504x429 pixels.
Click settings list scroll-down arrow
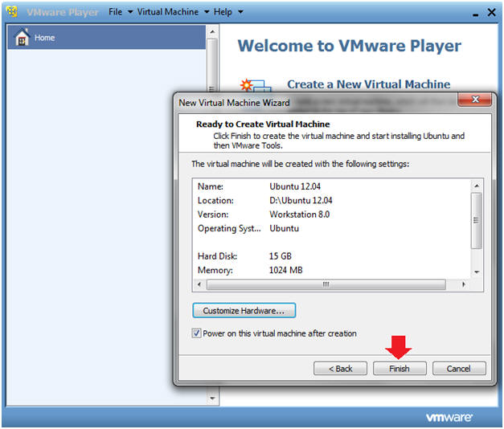coord(477,272)
